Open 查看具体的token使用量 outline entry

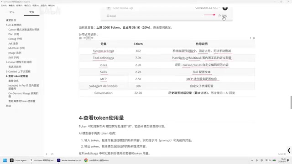22,101
